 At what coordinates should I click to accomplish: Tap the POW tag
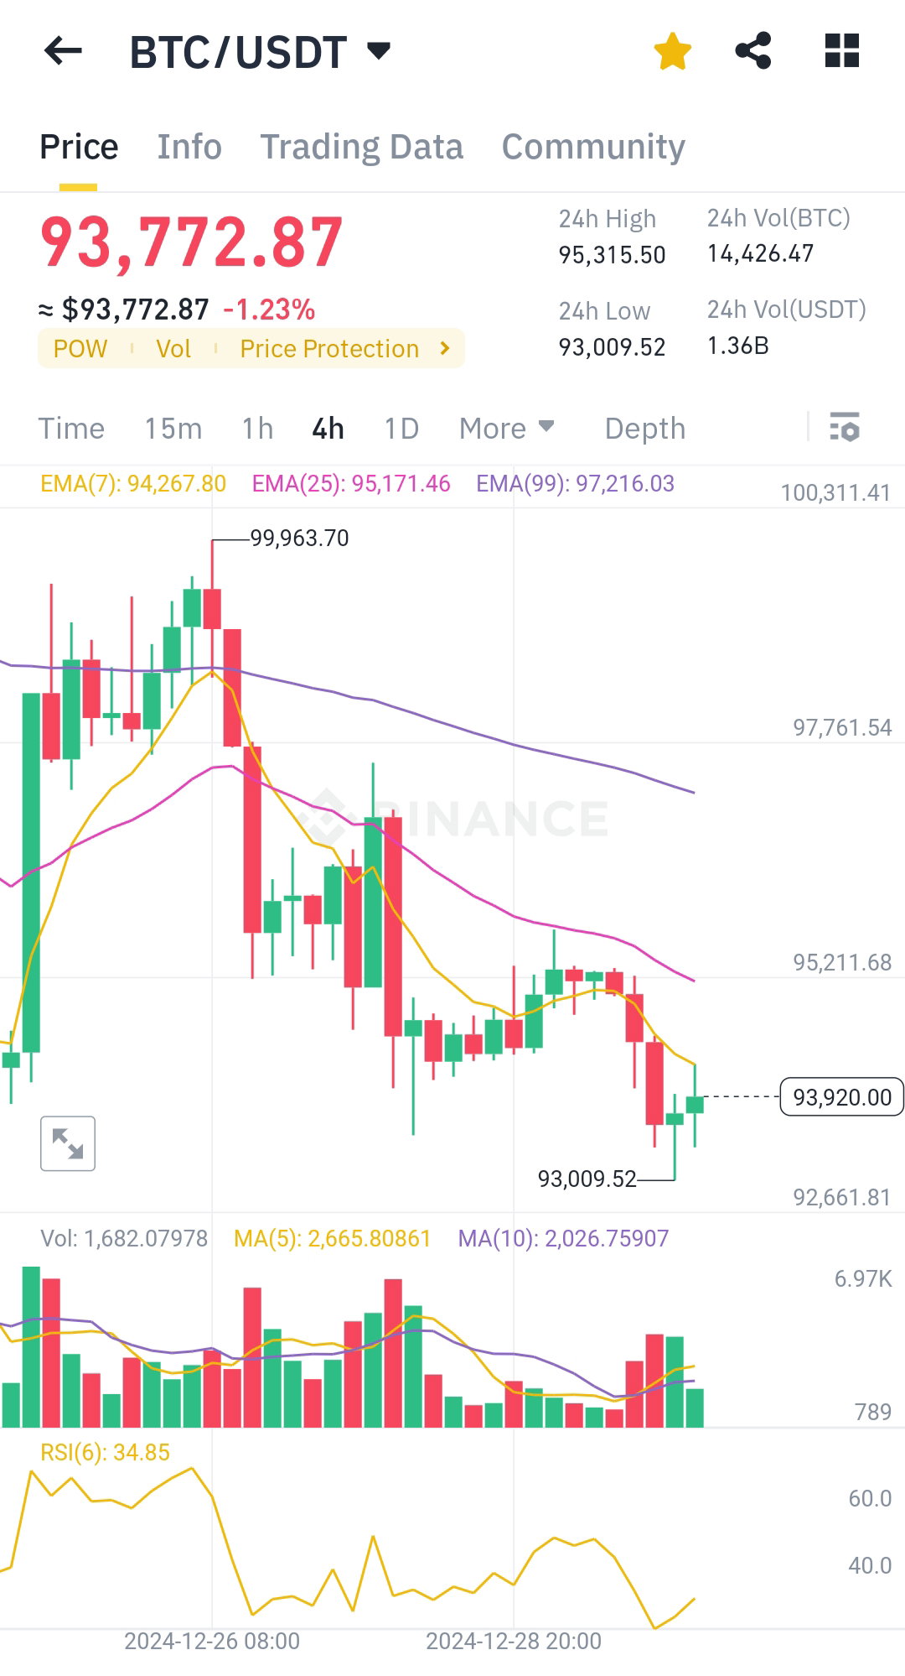80,349
